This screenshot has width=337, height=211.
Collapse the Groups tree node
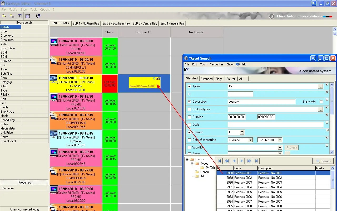187,159
